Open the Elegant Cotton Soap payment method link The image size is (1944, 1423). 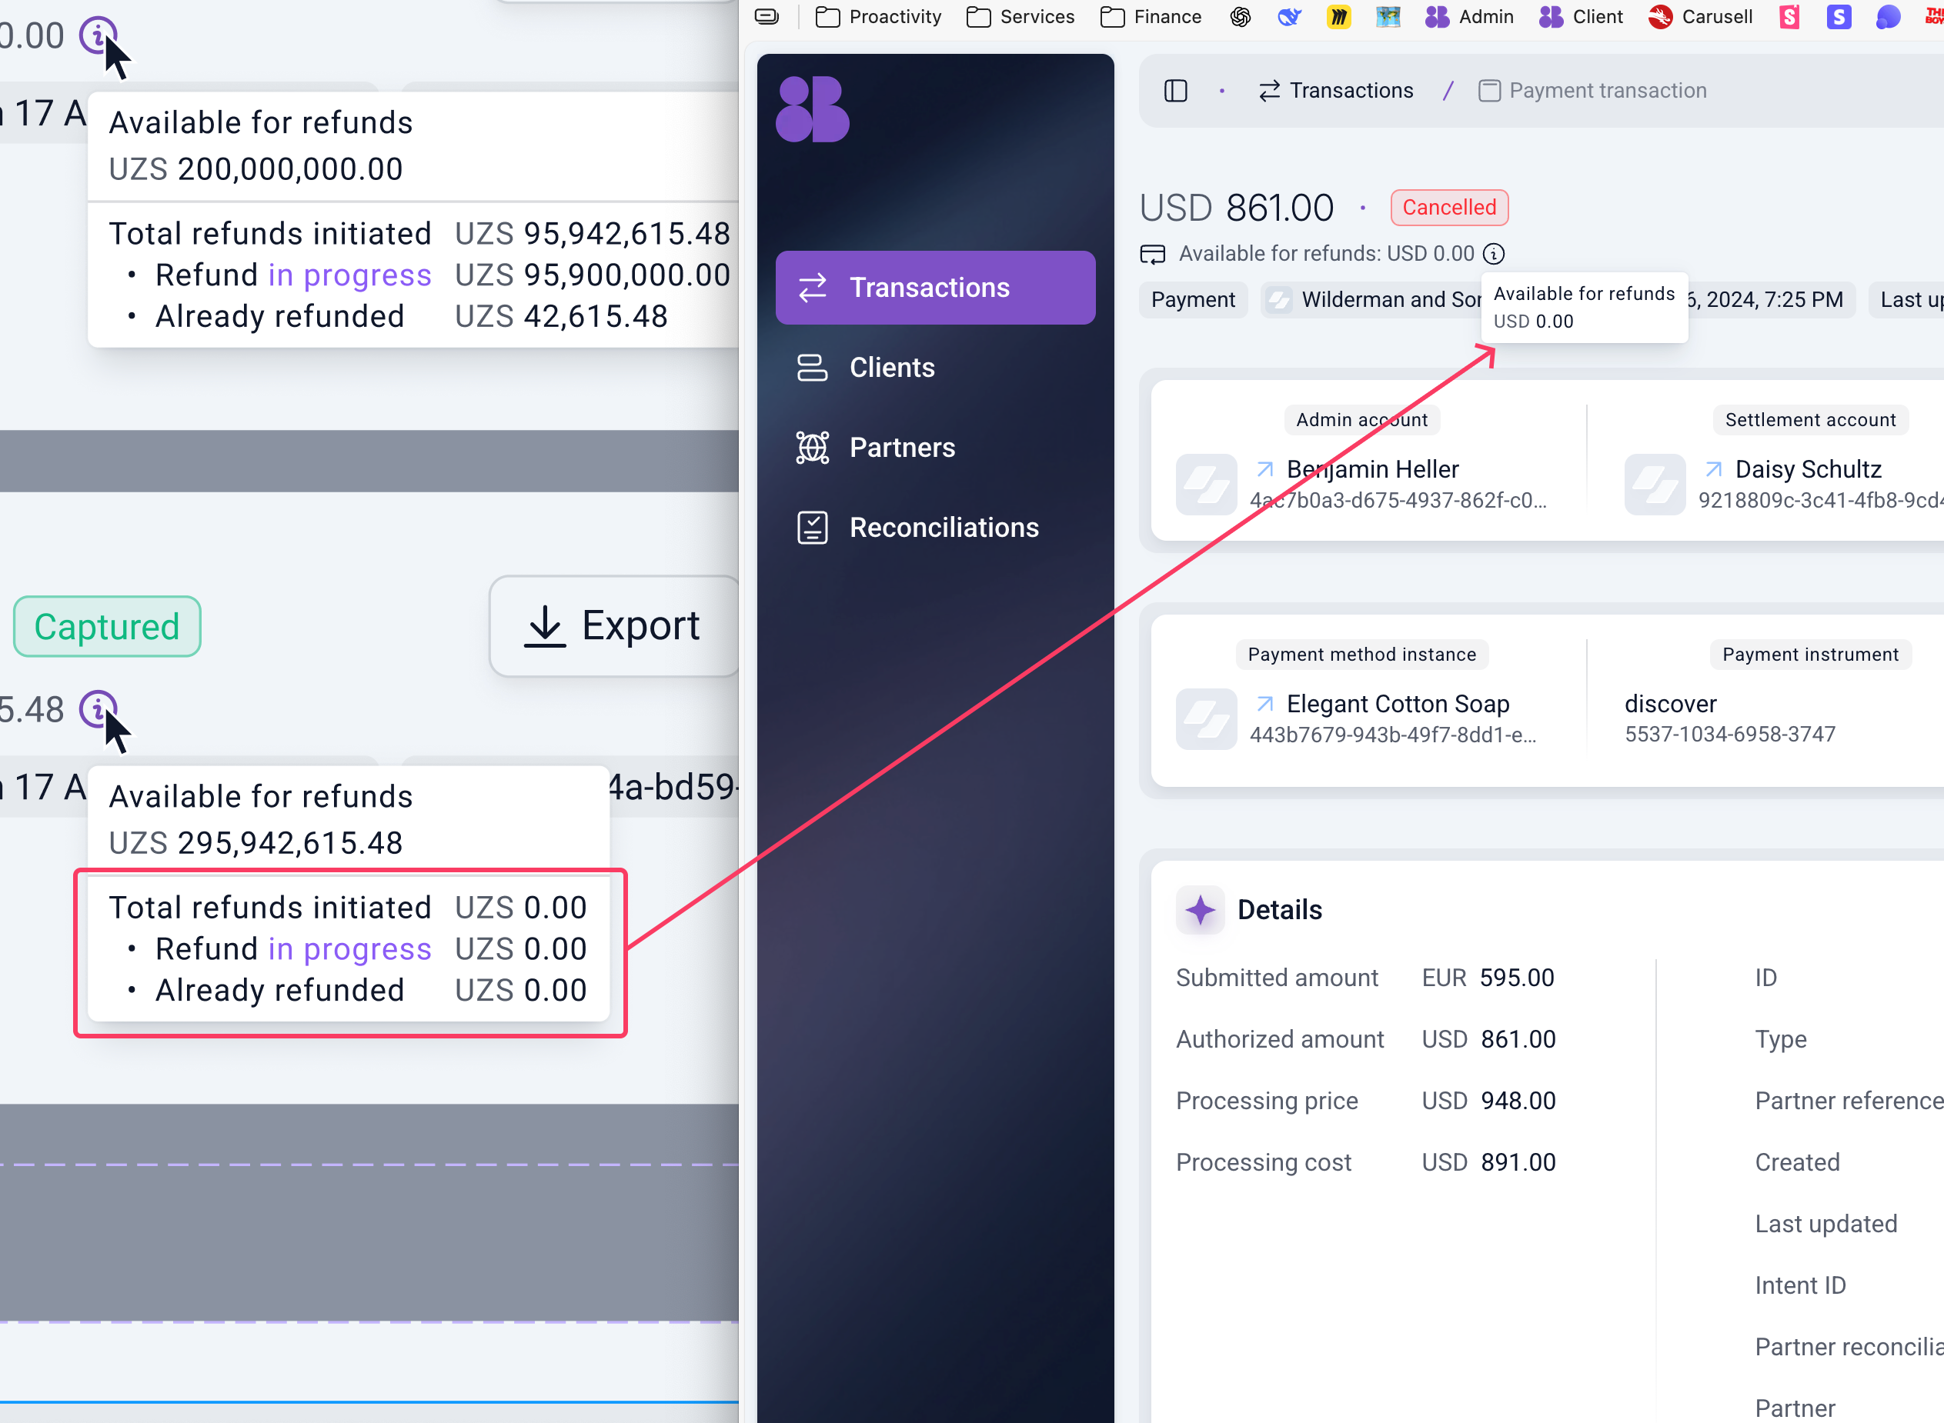click(1398, 704)
